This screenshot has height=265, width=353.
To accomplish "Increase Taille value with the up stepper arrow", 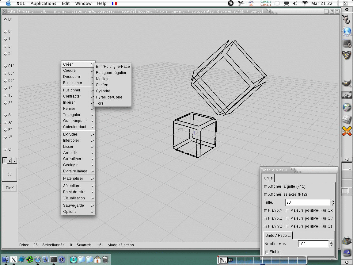I will [332, 201].
